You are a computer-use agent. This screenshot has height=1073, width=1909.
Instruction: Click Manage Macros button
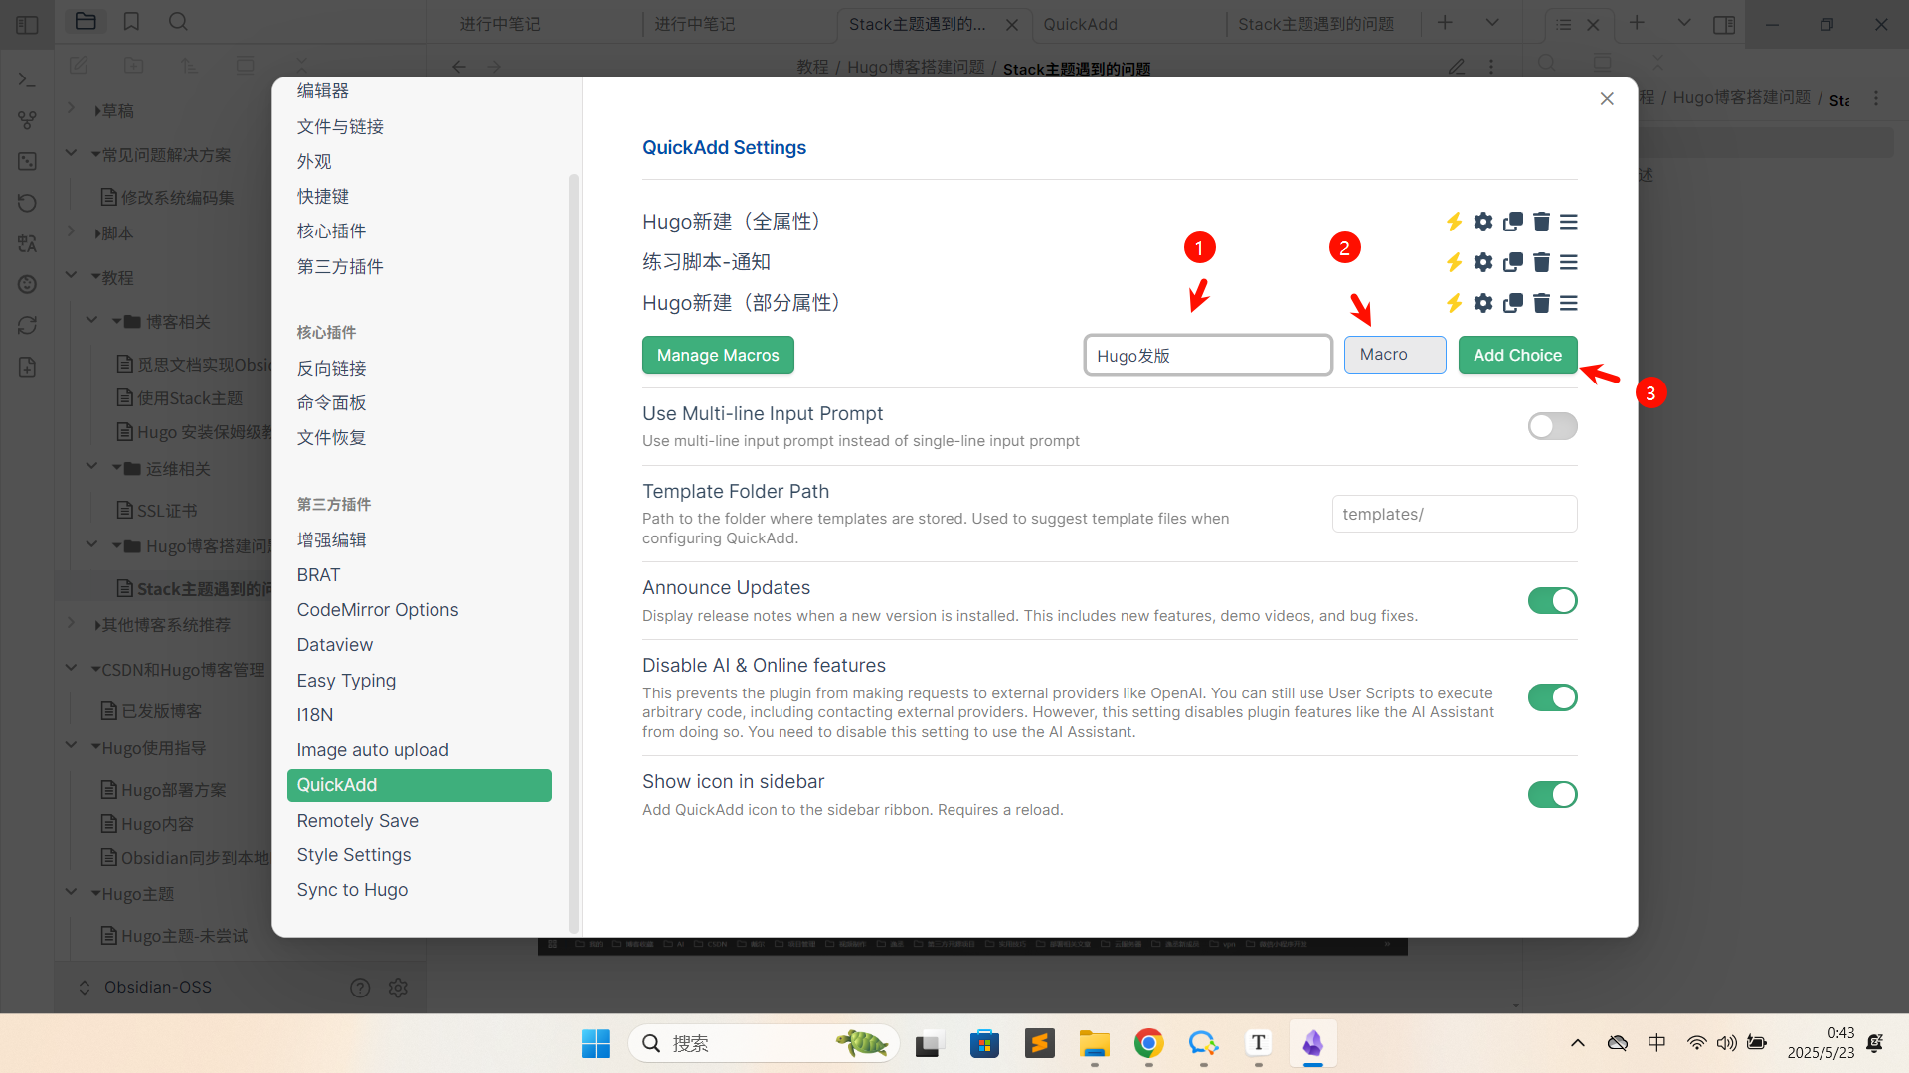pyautogui.click(x=718, y=355)
